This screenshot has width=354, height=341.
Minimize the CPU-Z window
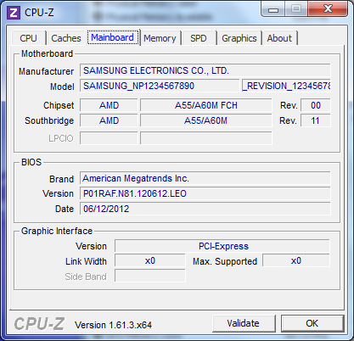pos(273,9)
